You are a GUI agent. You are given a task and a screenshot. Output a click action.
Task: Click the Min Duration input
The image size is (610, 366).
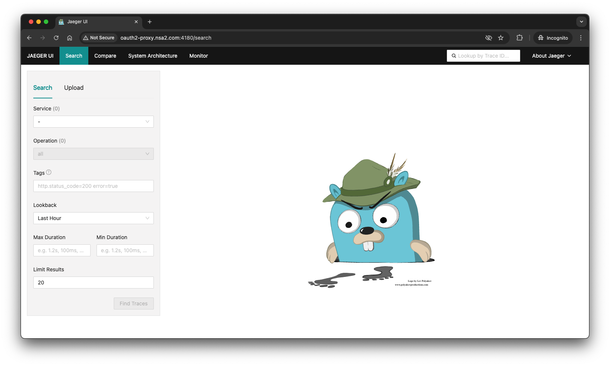[125, 250]
